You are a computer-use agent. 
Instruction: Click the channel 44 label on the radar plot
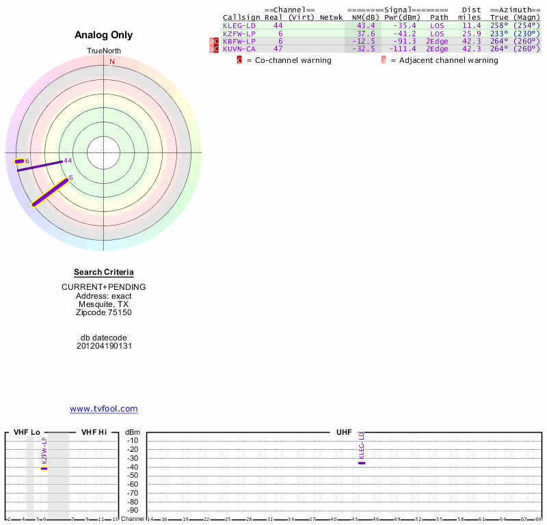68,161
